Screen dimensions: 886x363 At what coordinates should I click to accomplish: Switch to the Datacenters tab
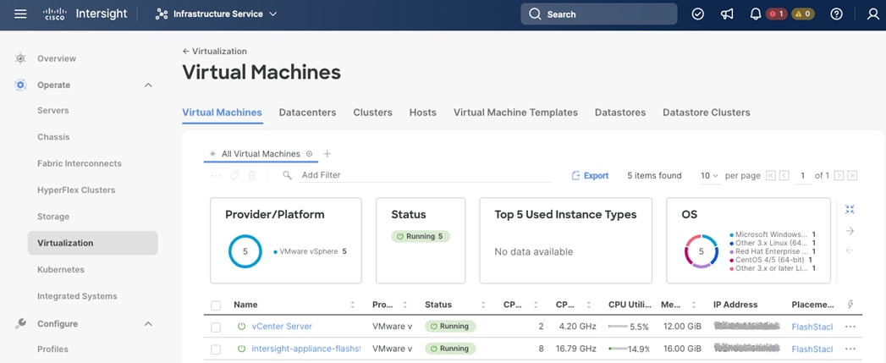(307, 113)
